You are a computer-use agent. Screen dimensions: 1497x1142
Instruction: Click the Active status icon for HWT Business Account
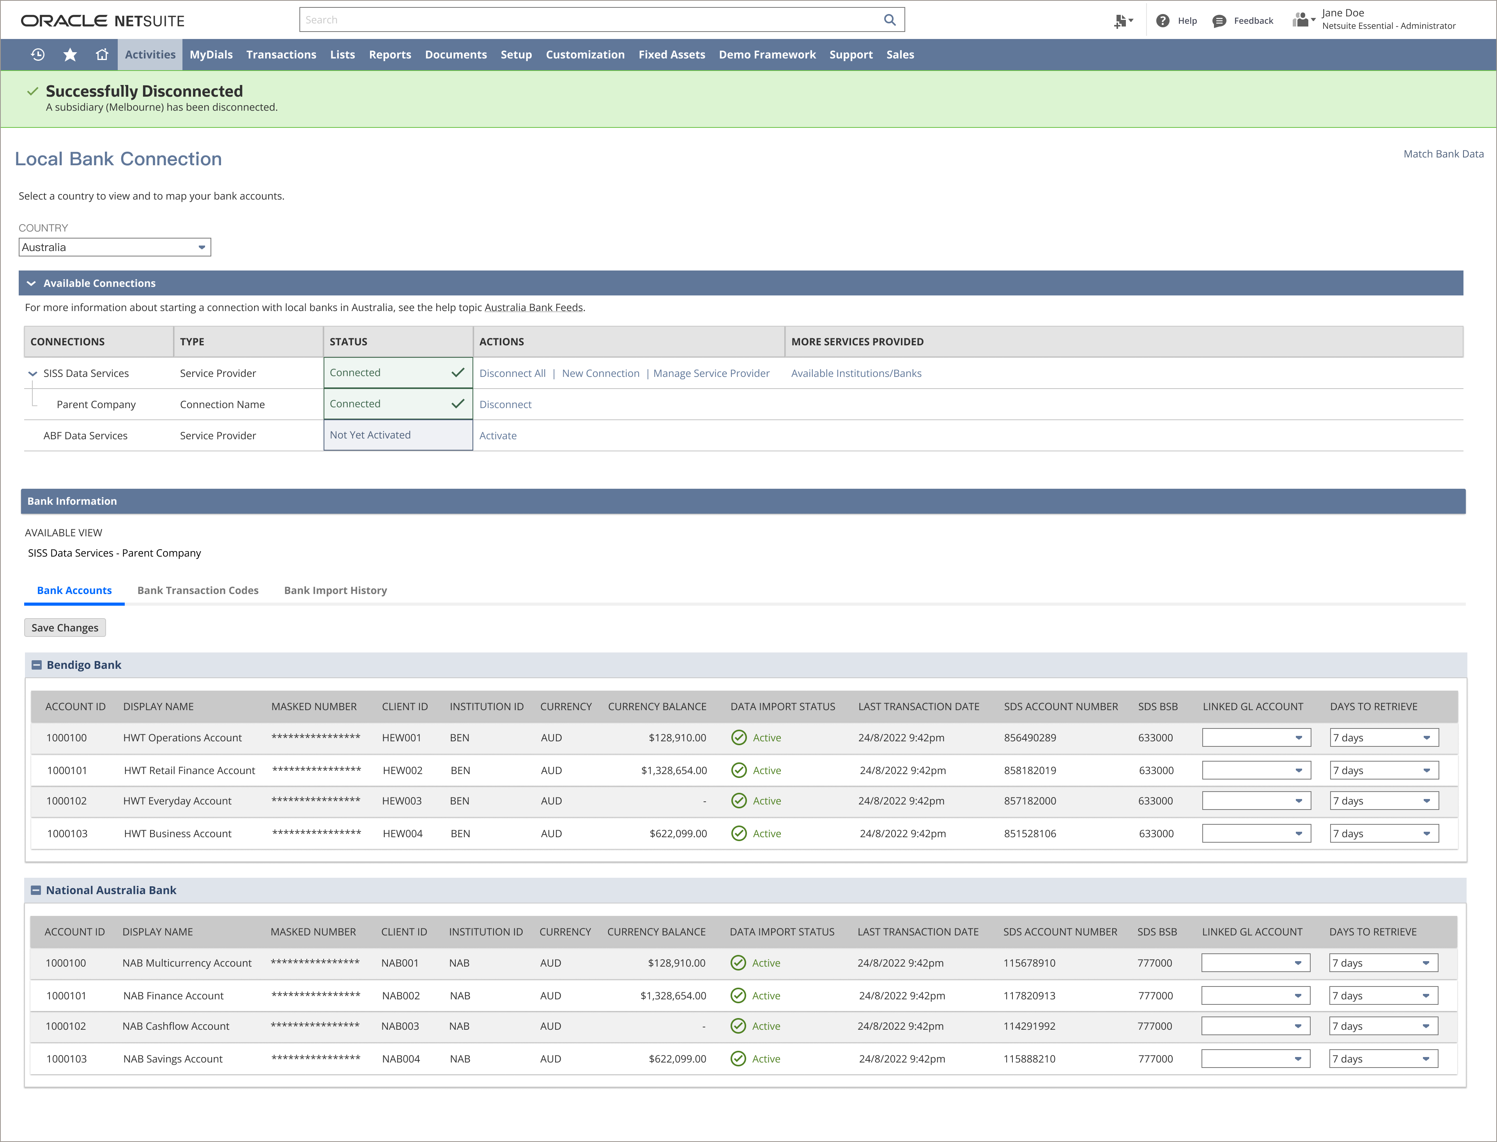point(739,833)
